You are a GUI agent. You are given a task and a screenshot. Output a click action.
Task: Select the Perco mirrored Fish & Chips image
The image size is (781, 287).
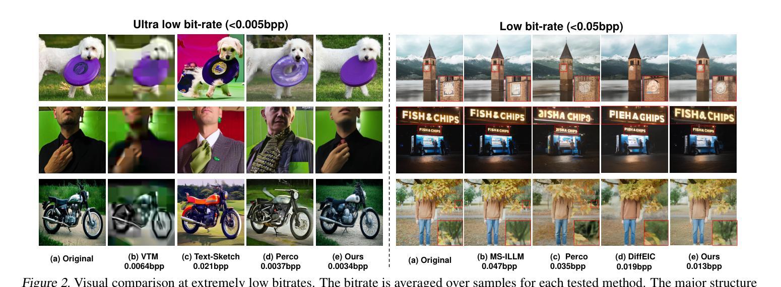(x=566, y=140)
